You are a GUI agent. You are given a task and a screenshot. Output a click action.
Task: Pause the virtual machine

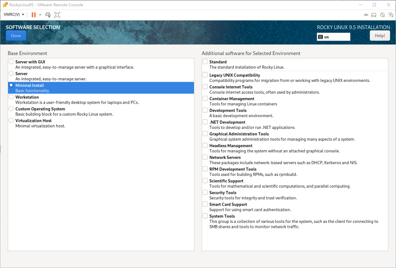click(x=34, y=15)
